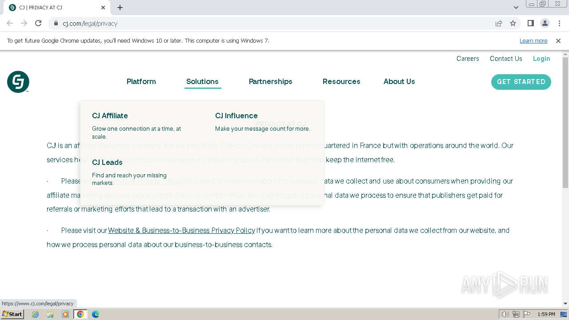
Task: Click the browser back arrow
Action: click(10, 23)
